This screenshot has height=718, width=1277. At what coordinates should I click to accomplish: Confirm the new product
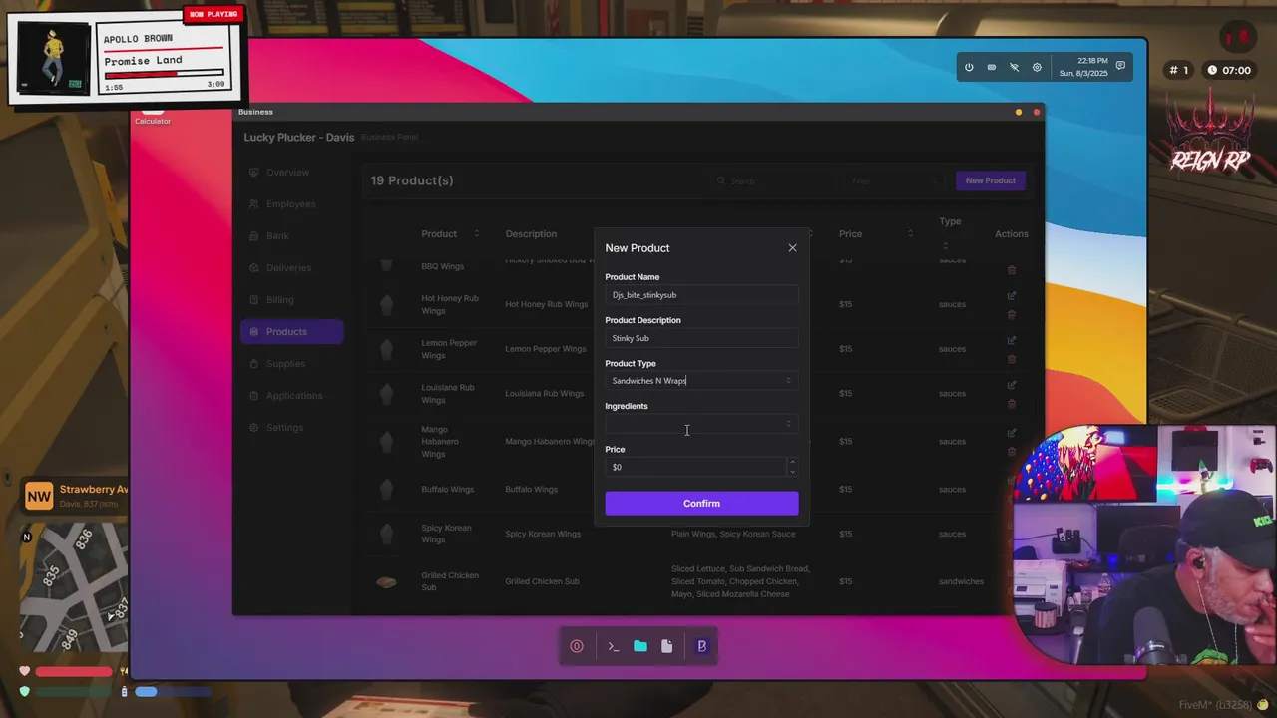coord(701,504)
